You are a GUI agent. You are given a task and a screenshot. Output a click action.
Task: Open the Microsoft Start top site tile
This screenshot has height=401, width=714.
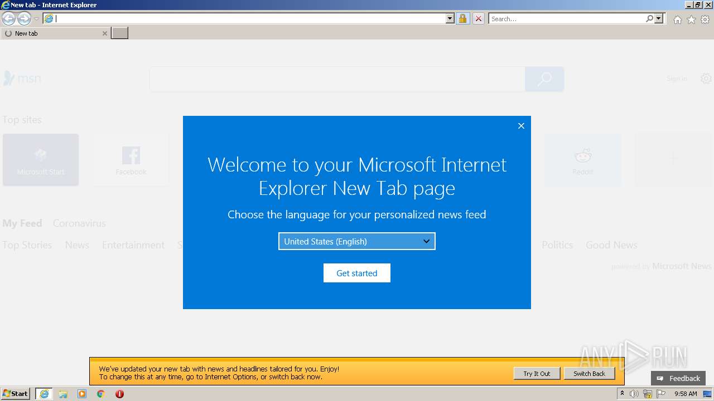[41, 160]
